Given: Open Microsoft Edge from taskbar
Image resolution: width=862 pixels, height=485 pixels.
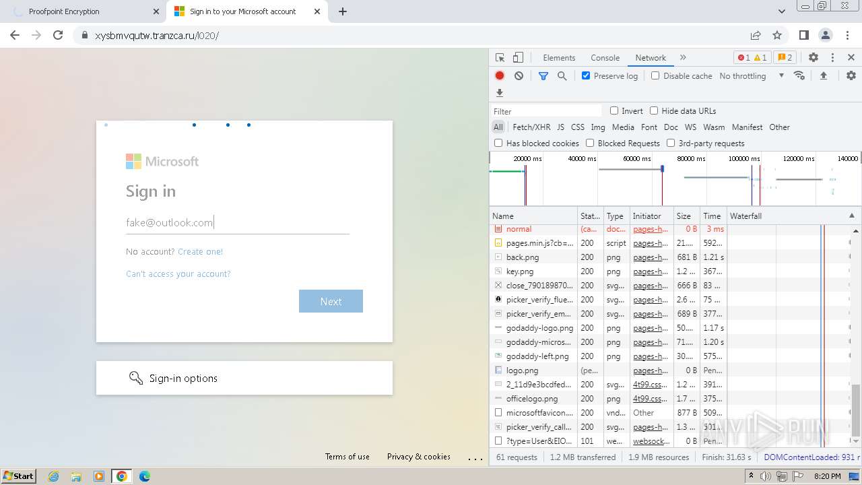Looking at the screenshot, I should pyautogui.click(x=144, y=476).
